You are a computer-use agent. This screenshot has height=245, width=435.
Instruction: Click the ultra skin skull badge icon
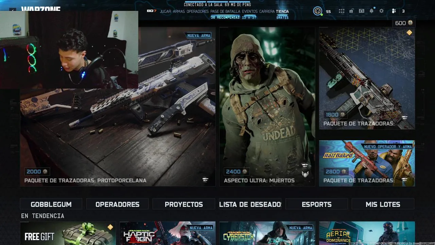(x=305, y=174)
